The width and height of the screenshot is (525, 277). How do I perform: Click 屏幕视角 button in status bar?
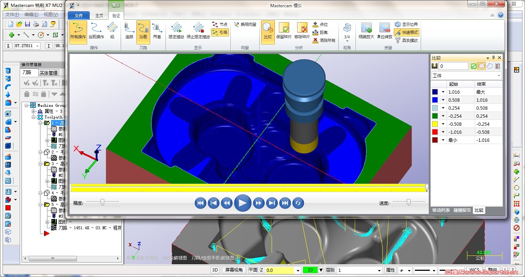pyautogui.click(x=234, y=270)
